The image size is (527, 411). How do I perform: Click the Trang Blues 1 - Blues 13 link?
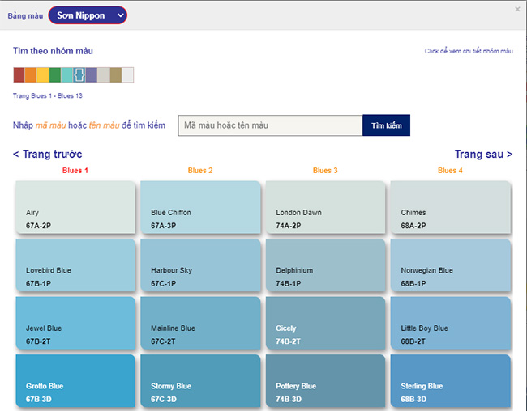(x=47, y=96)
